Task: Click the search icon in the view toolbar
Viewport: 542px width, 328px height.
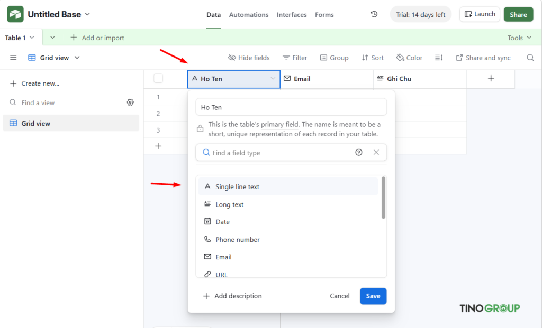Action: pos(530,58)
